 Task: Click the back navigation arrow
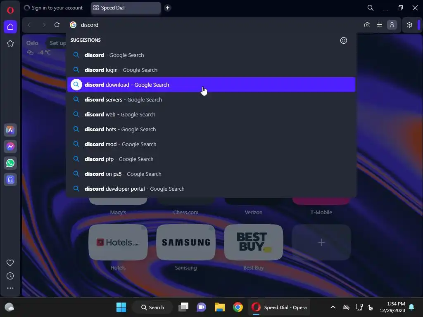point(29,25)
